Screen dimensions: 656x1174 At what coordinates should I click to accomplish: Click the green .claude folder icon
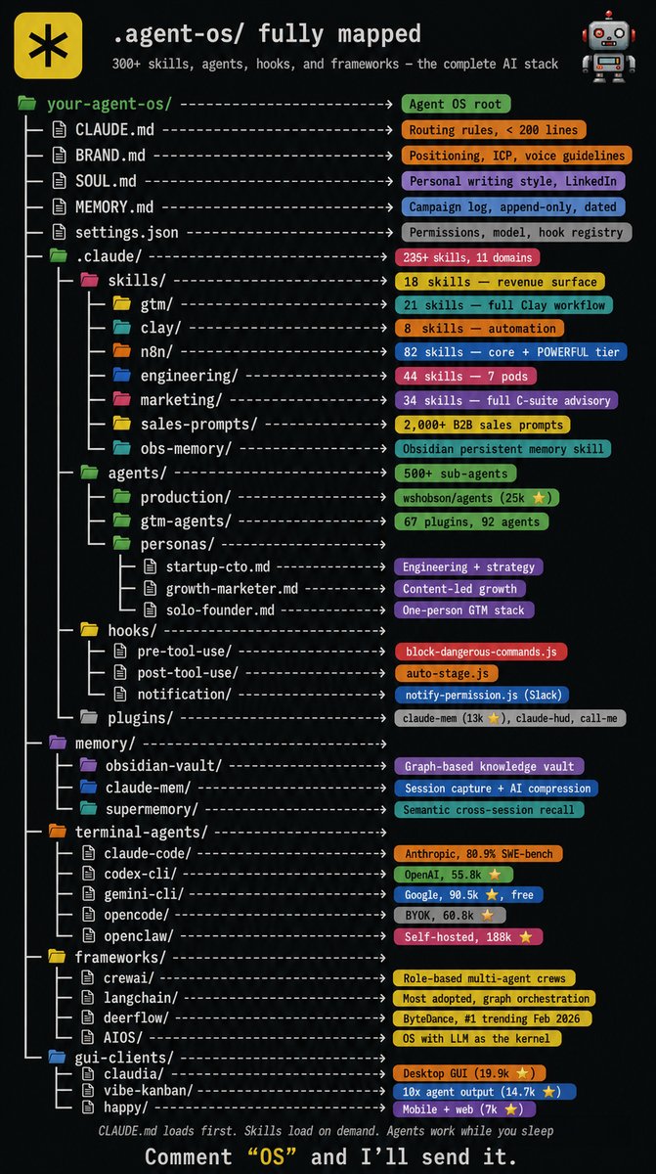pos(59,257)
